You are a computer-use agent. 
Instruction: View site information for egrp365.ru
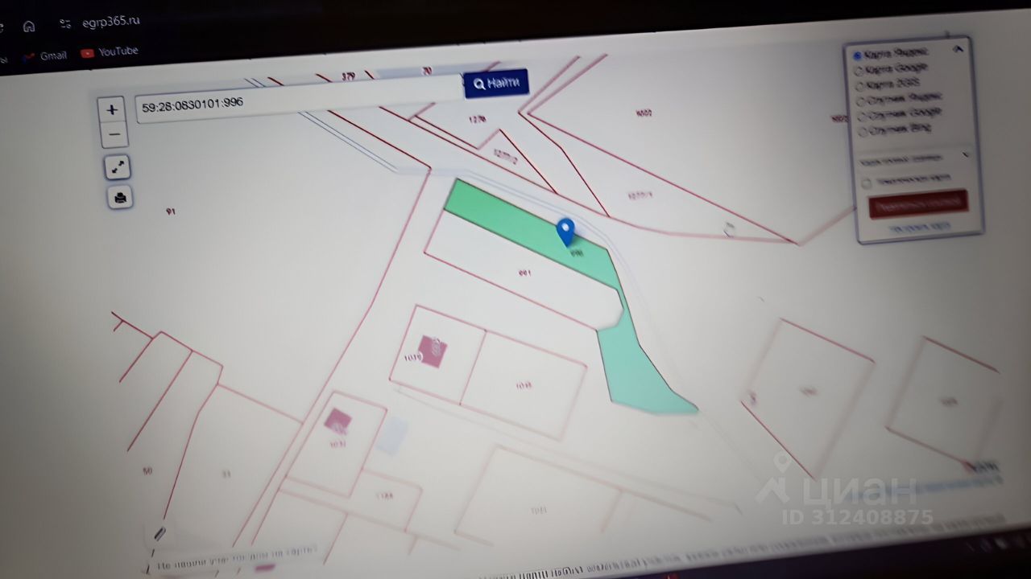click(65, 24)
